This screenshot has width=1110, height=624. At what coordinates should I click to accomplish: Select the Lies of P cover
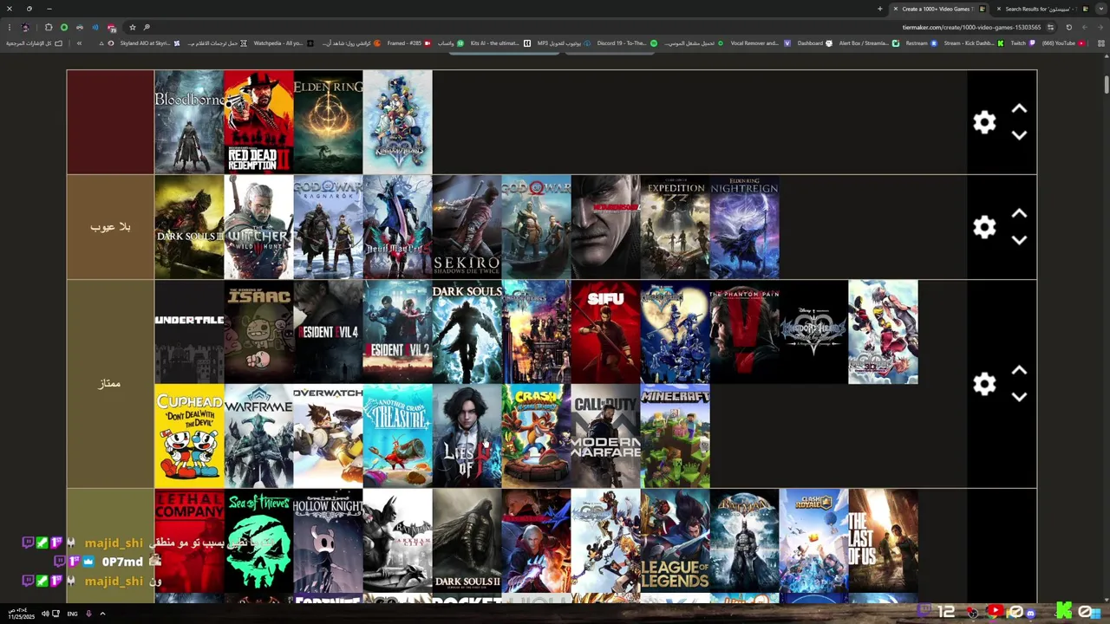tap(467, 436)
